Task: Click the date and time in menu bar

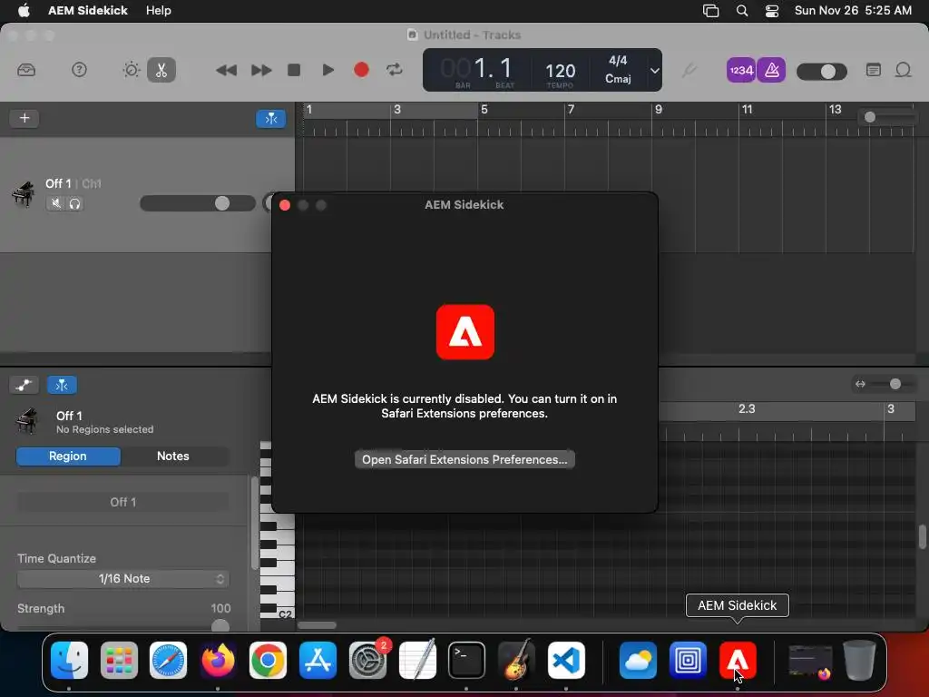Action: pyautogui.click(x=853, y=10)
